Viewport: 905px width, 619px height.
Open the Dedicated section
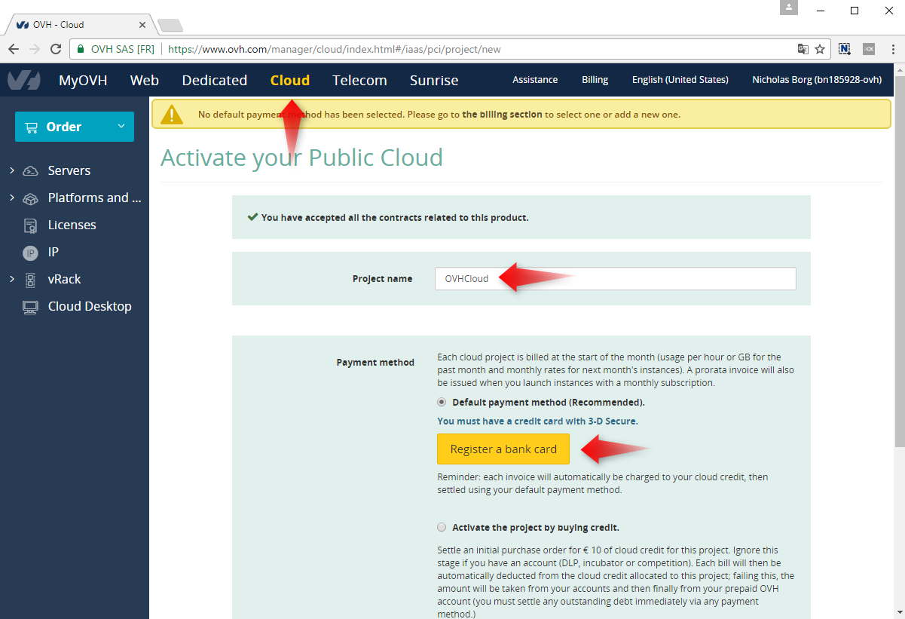[215, 80]
